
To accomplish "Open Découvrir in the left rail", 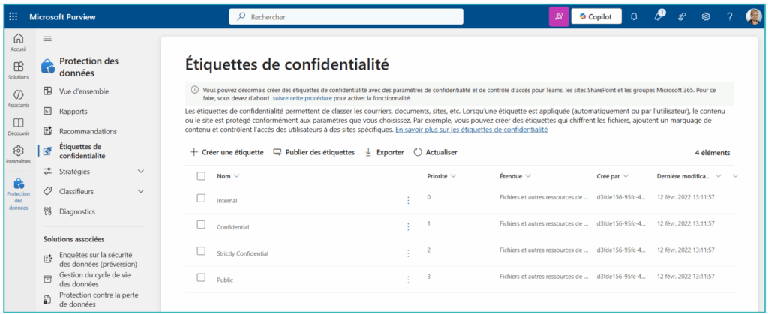I will [18, 126].
